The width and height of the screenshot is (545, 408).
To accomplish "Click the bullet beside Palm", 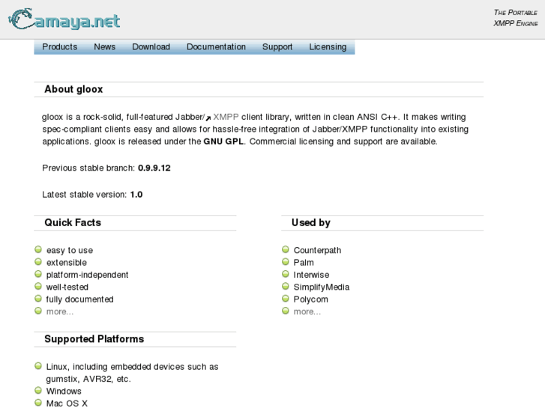I will pyautogui.click(x=286, y=262).
